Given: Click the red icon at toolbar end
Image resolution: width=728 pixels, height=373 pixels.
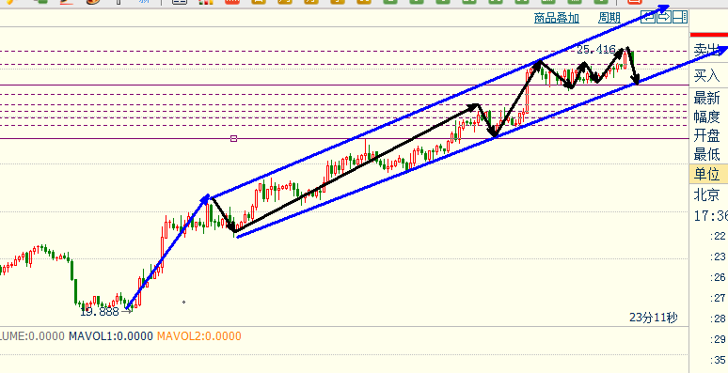Looking at the screenshot, I should (634, 2).
